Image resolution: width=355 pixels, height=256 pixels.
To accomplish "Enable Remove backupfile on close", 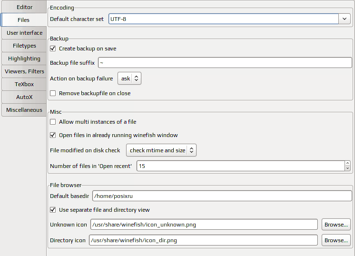I will pos(53,93).
